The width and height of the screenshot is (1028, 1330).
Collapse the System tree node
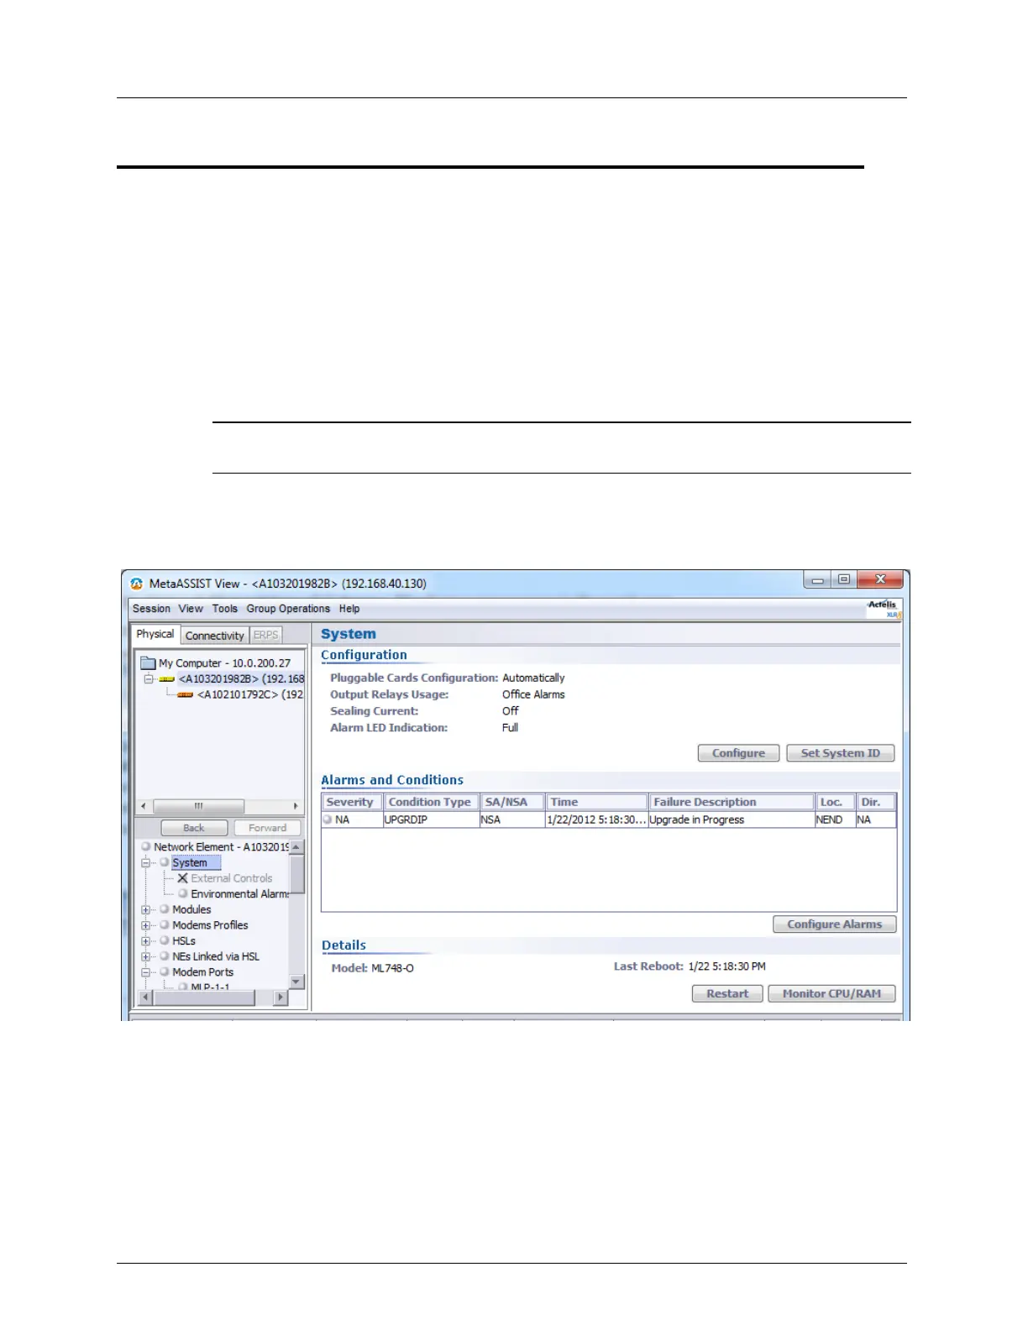tap(146, 862)
